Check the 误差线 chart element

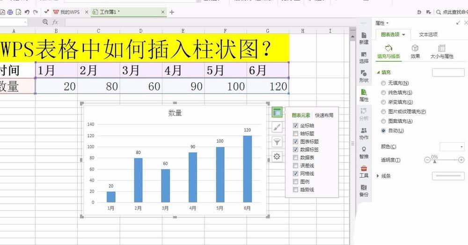[x=295, y=166]
